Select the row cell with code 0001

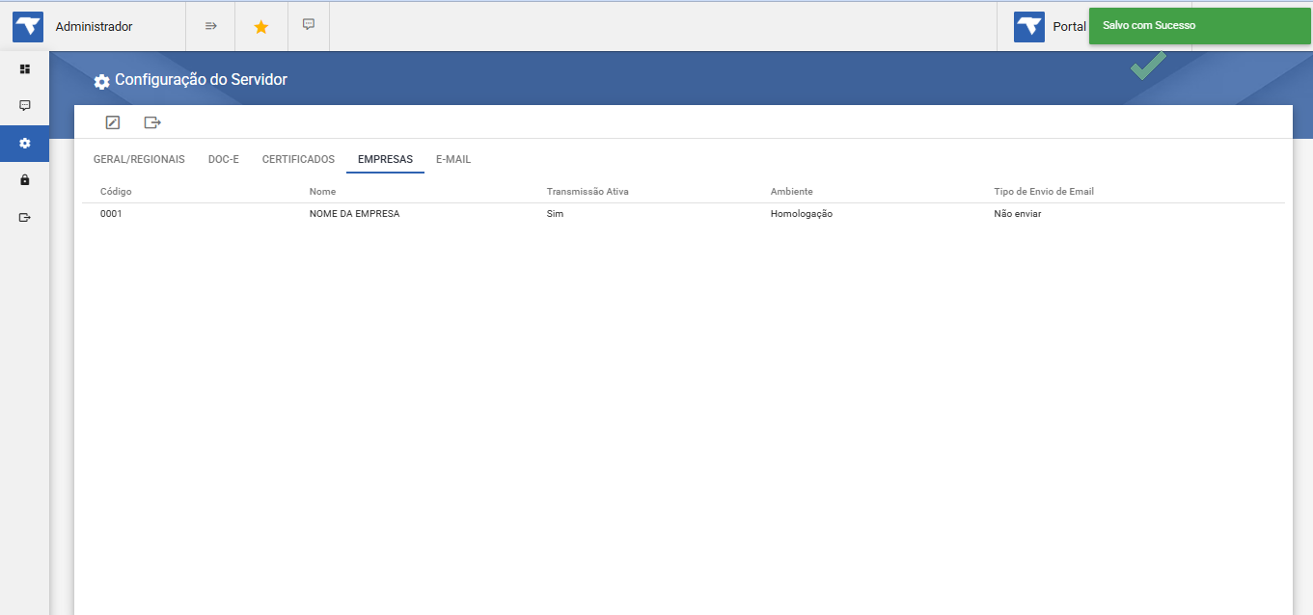[111, 214]
